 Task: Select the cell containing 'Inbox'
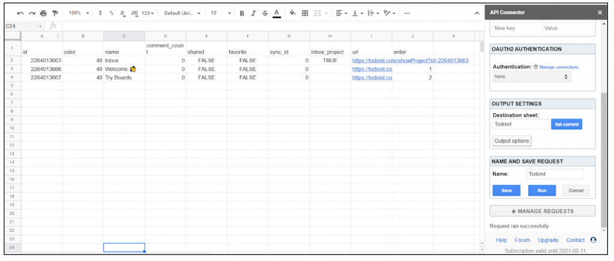pos(124,60)
